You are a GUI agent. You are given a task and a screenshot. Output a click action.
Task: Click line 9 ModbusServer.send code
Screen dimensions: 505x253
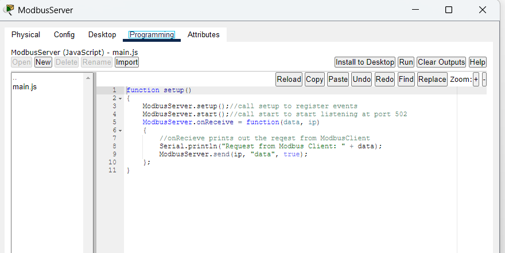(234, 155)
